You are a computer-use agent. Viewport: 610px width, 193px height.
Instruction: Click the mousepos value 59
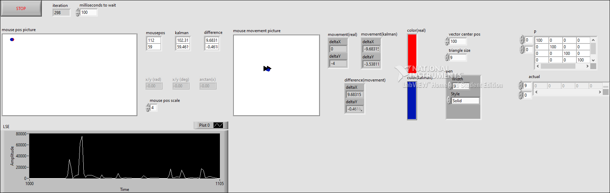pos(154,47)
